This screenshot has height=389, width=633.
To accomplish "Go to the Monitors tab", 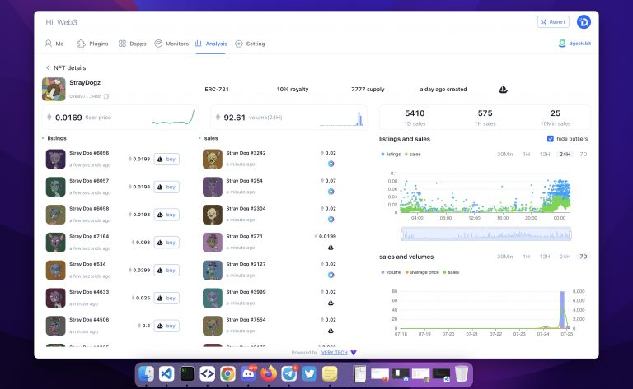I will pyautogui.click(x=171, y=44).
